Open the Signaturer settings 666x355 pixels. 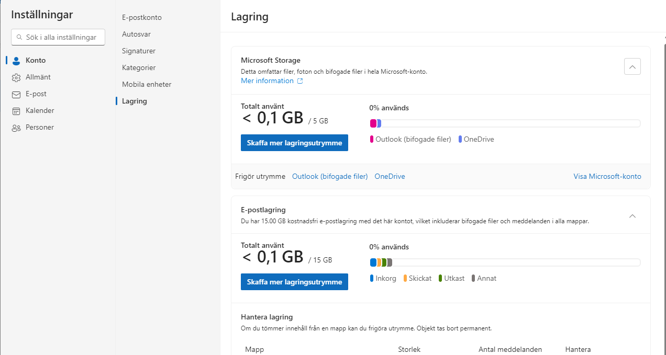[x=138, y=51]
